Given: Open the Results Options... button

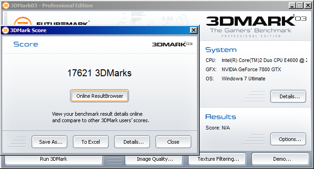Looking at the screenshot, I should [288, 139].
